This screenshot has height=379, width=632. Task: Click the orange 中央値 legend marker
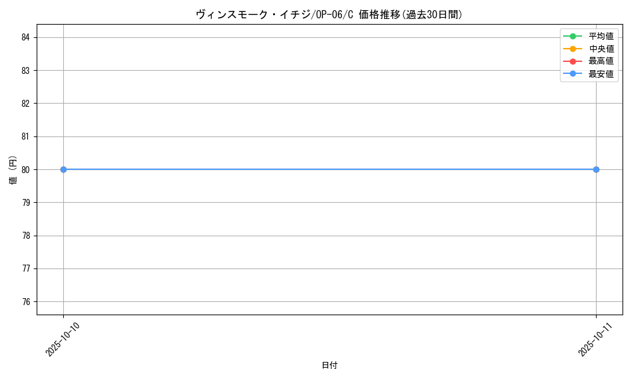[573, 49]
